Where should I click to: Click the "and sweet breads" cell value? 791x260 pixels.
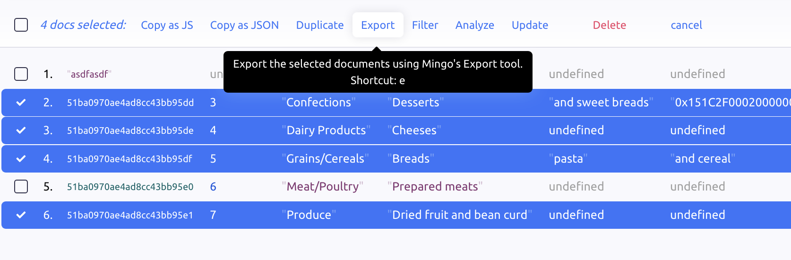[x=601, y=103]
